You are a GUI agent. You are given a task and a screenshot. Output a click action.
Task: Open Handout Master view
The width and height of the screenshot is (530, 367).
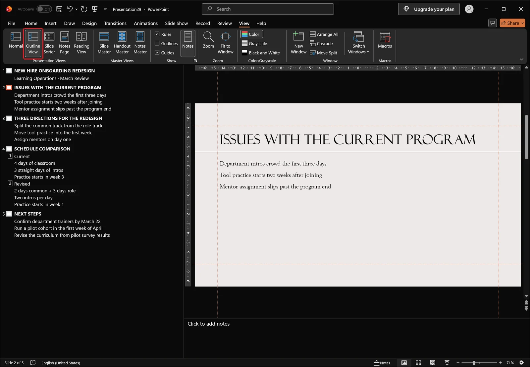point(122,42)
